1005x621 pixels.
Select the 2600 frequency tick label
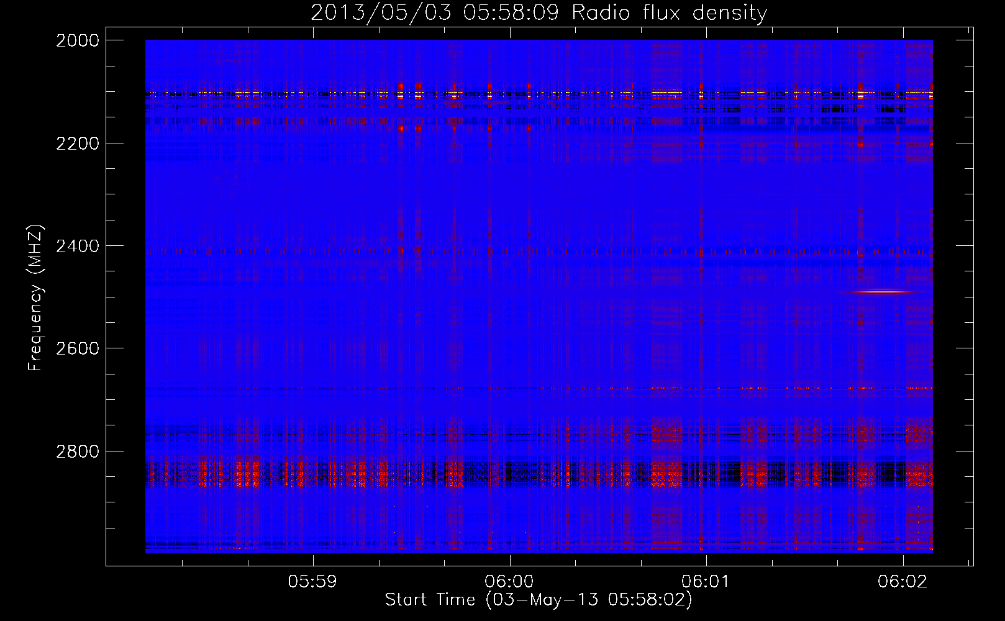78,348
